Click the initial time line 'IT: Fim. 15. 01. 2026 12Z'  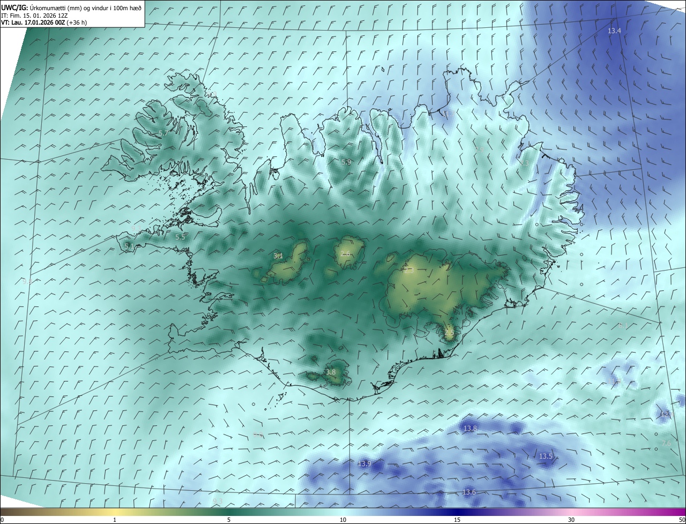point(34,15)
